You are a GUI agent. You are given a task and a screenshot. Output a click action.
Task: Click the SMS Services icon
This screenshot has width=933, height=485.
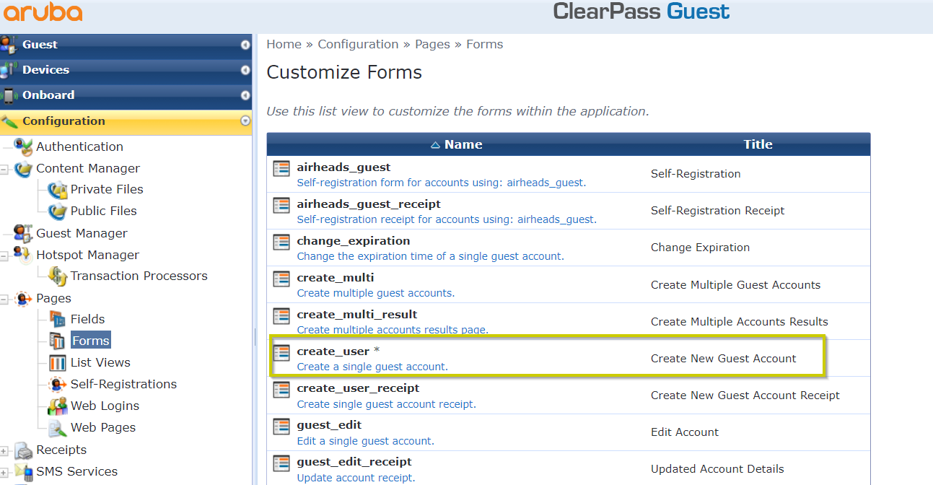coord(24,472)
